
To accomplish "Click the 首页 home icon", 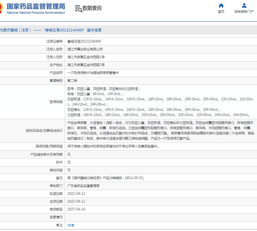I will pos(221,6).
